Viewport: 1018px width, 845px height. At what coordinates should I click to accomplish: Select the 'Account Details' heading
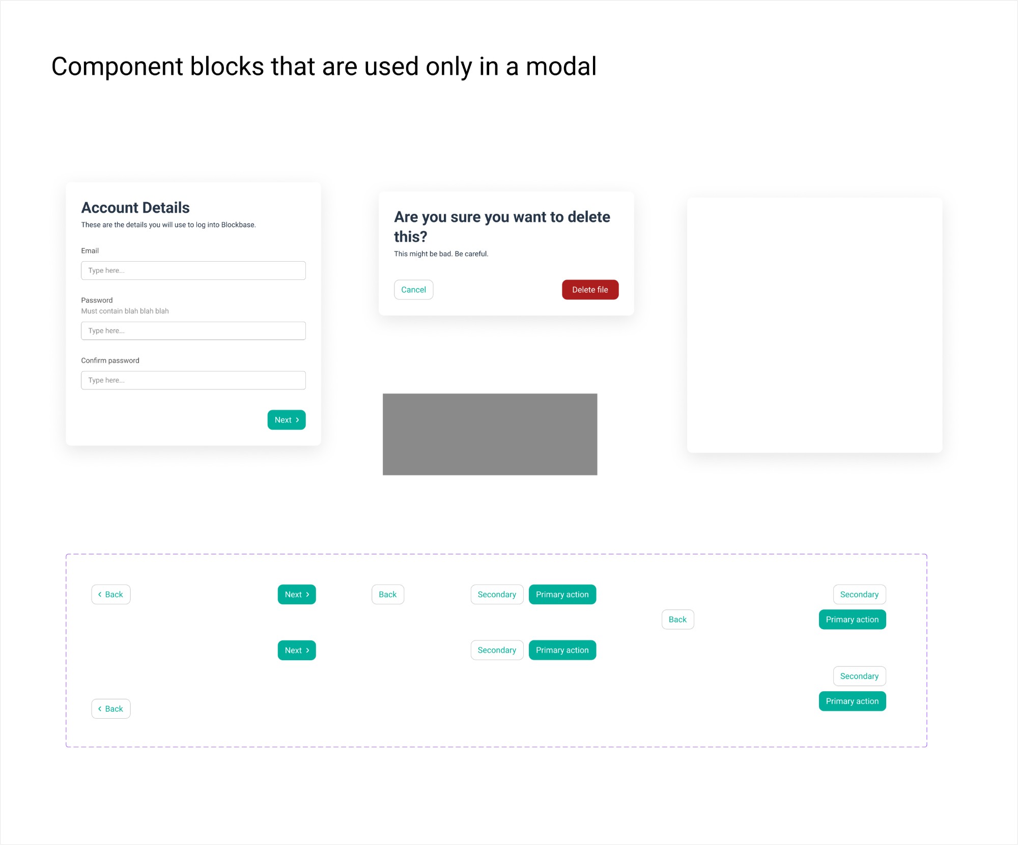pos(135,208)
